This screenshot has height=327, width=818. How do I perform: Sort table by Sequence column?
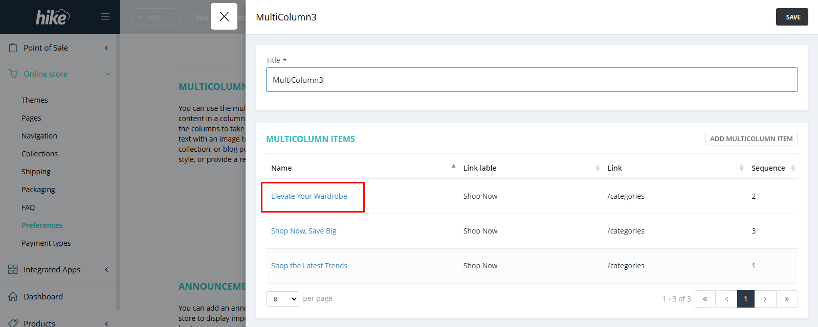coord(793,168)
